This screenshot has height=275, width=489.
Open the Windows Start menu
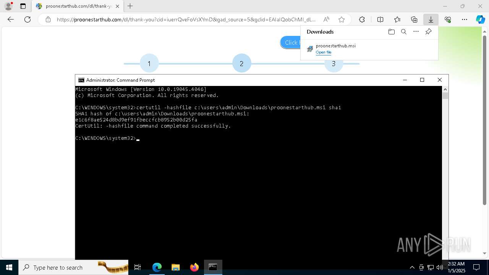(9, 267)
